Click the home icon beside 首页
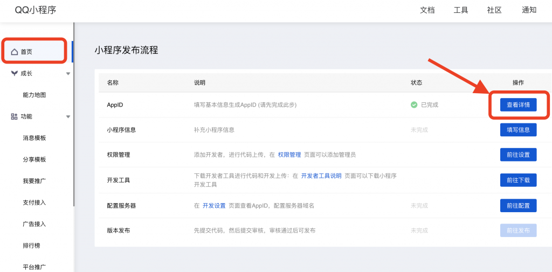The height and width of the screenshot is (272, 552). (x=15, y=52)
